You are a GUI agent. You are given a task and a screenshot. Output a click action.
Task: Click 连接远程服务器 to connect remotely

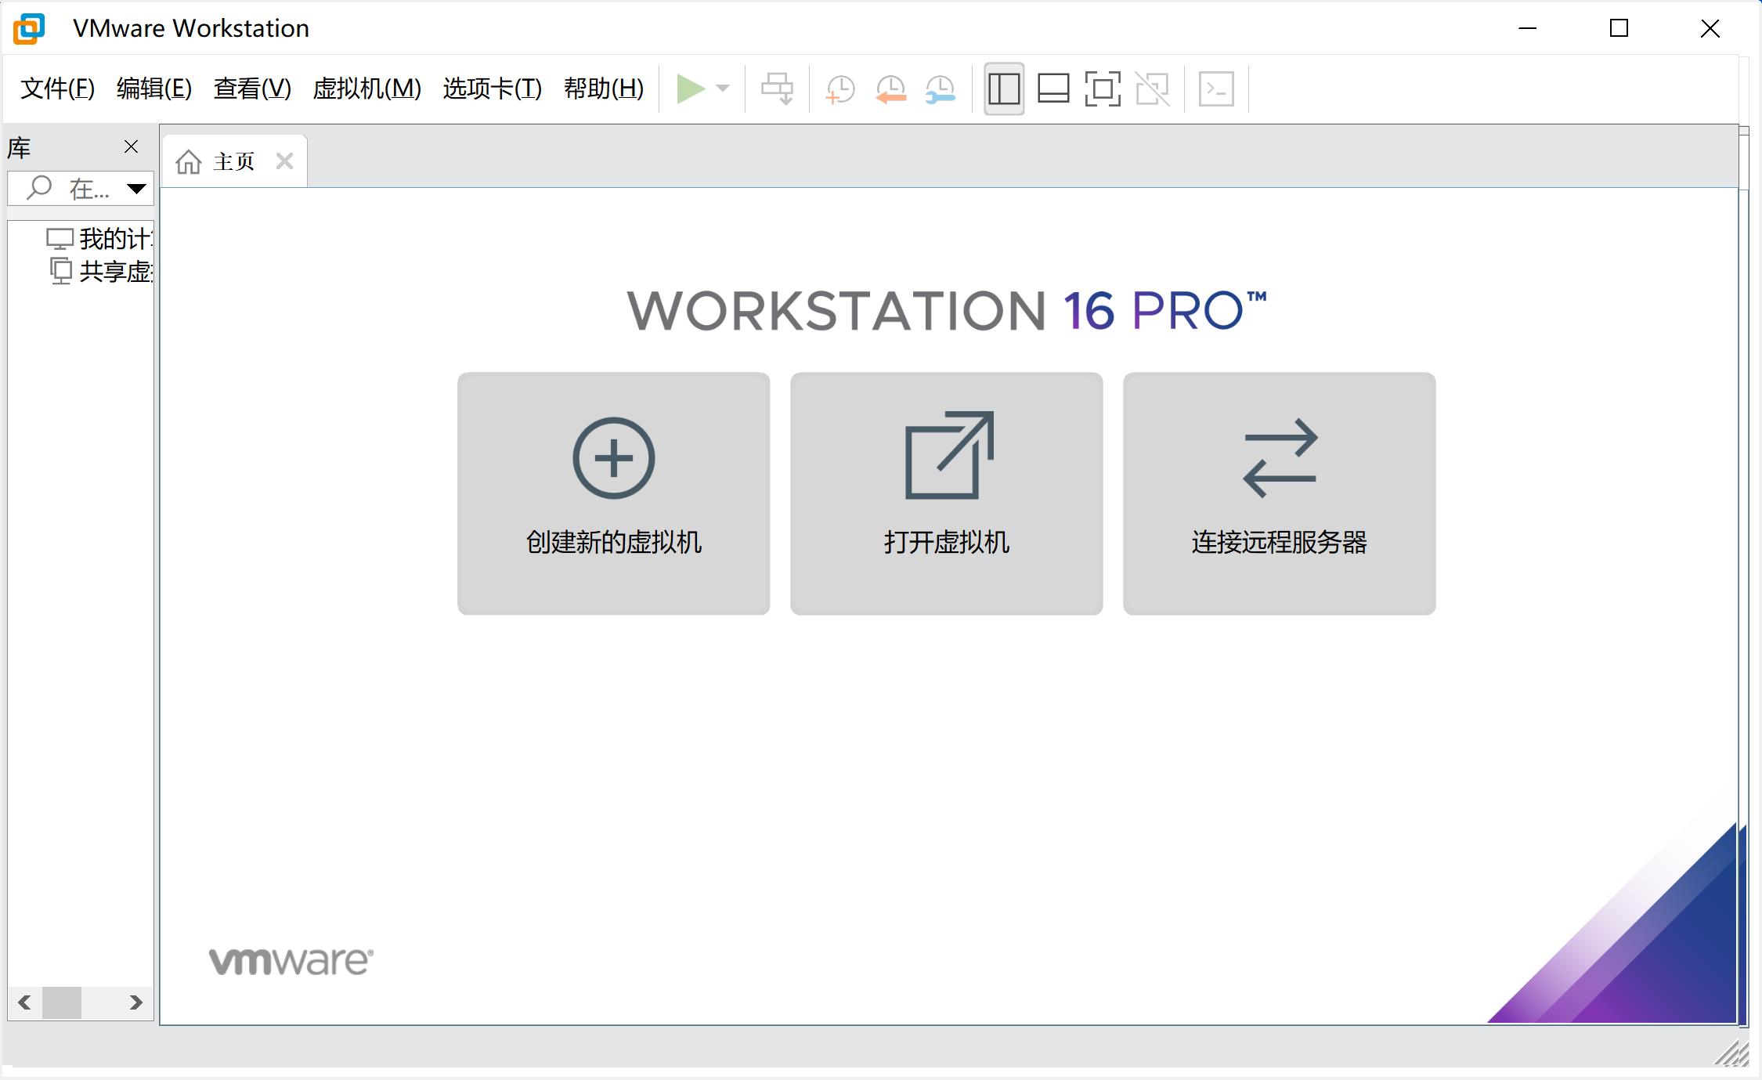1278,495
